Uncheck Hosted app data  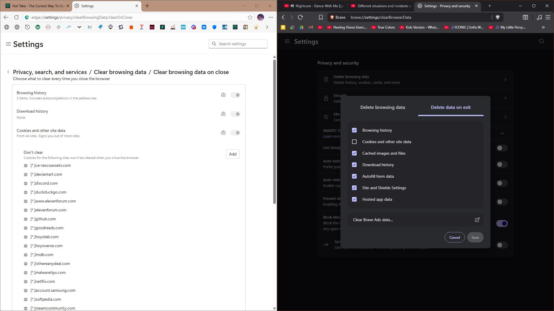[x=354, y=199]
